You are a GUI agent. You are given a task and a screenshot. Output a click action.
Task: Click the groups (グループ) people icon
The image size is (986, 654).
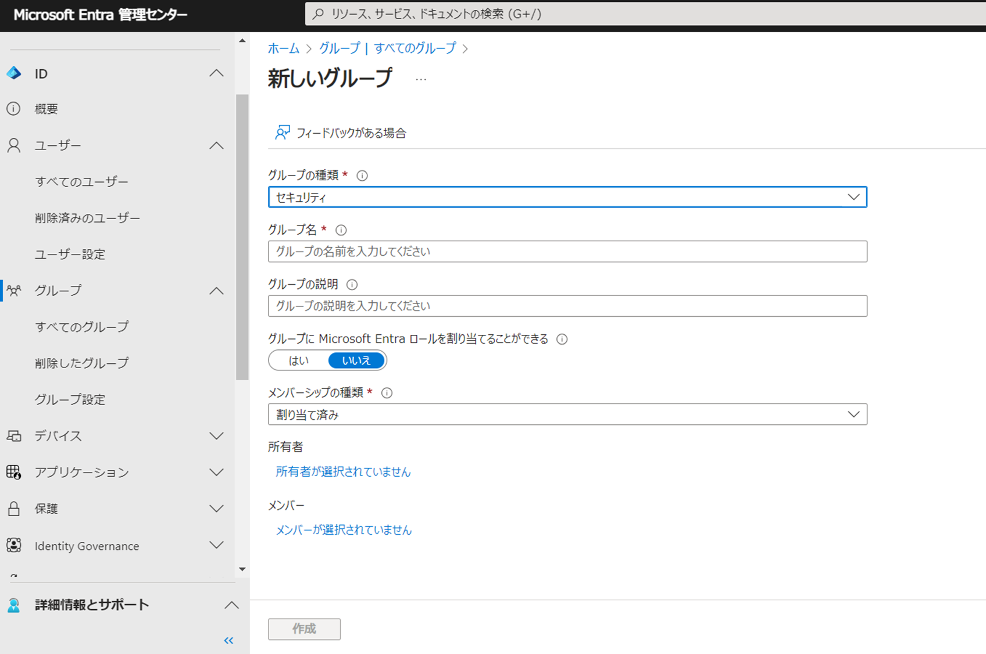14,290
